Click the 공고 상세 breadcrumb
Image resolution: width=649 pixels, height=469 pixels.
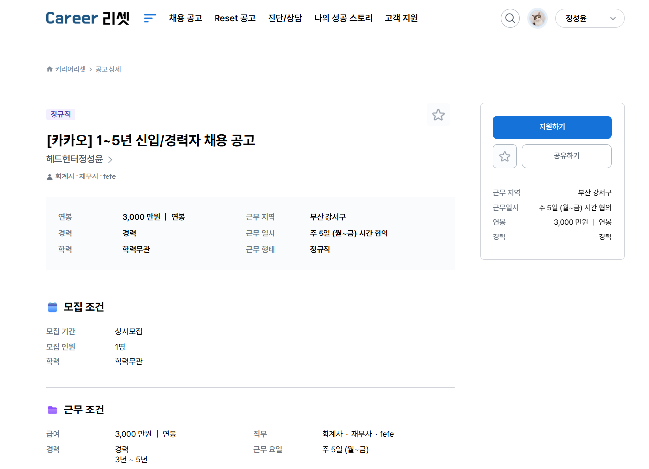[x=108, y=69]
